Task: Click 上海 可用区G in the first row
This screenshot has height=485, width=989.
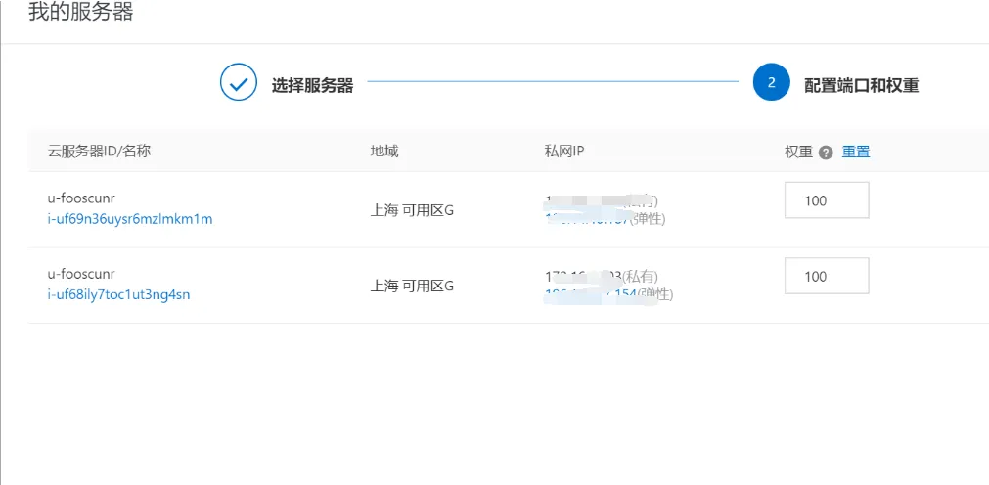Action: tap(412, 210)
